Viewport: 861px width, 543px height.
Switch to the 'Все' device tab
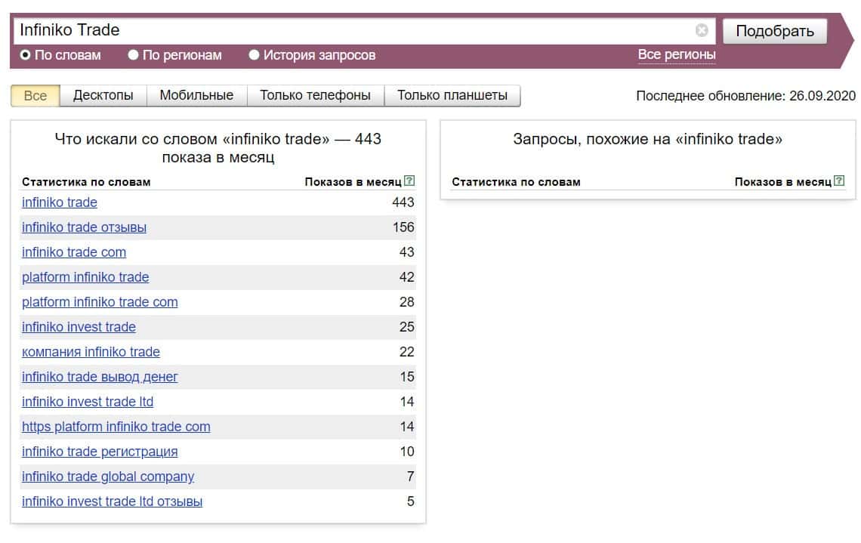pos(35,96)
